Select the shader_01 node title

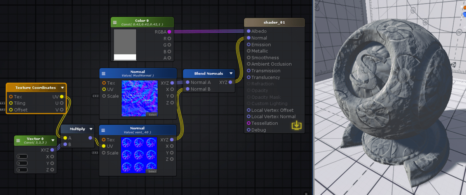tap(274, 23)
